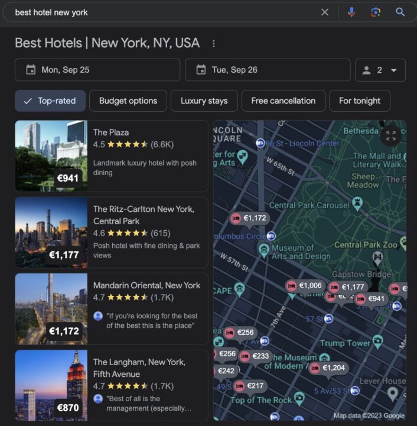
Task: Click the calendar icon in Mon, Sep 25 field
Action: pos(31,70)
